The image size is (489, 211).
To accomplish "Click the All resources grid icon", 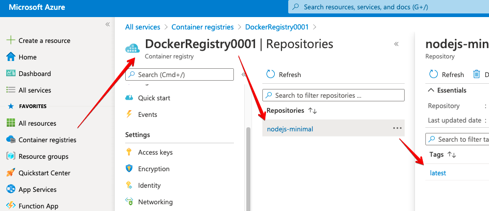I will pos(10,123).
